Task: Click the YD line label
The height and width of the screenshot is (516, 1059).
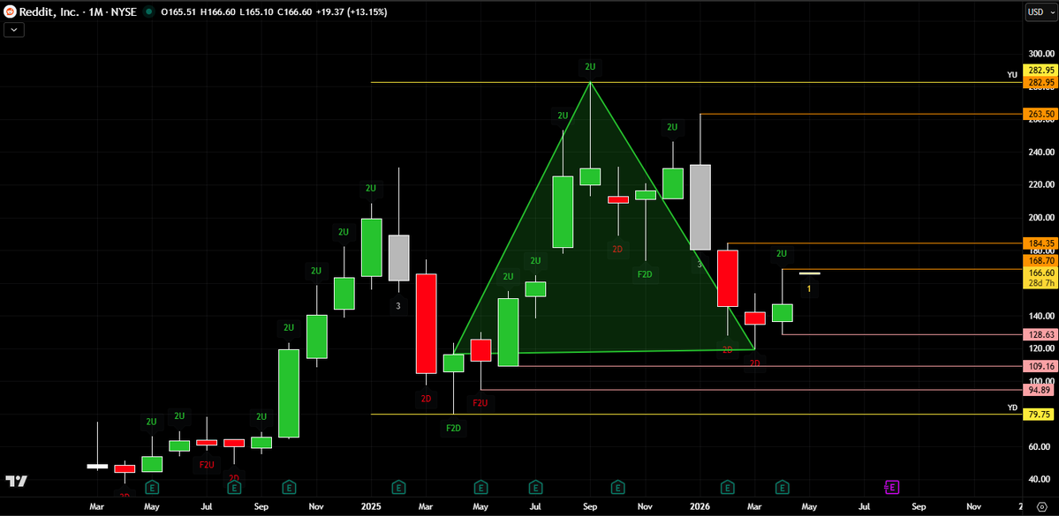Action: (x=1012, y=408)
